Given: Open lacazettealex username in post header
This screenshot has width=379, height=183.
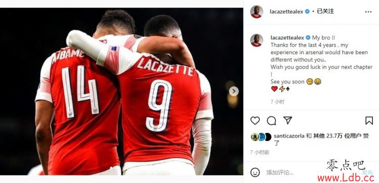Looking at the screenshot, I should [286, 12].
